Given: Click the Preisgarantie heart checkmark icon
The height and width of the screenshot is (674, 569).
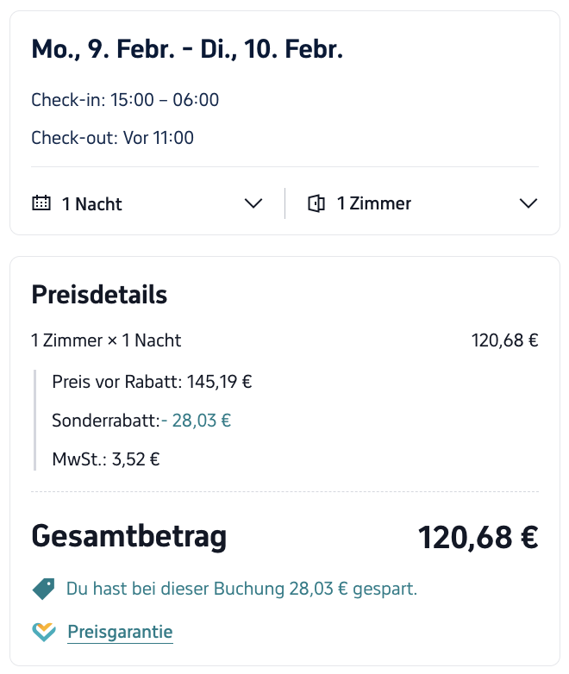Looking at the screenshot, I should pyautogui.click(x=43, y=632).
